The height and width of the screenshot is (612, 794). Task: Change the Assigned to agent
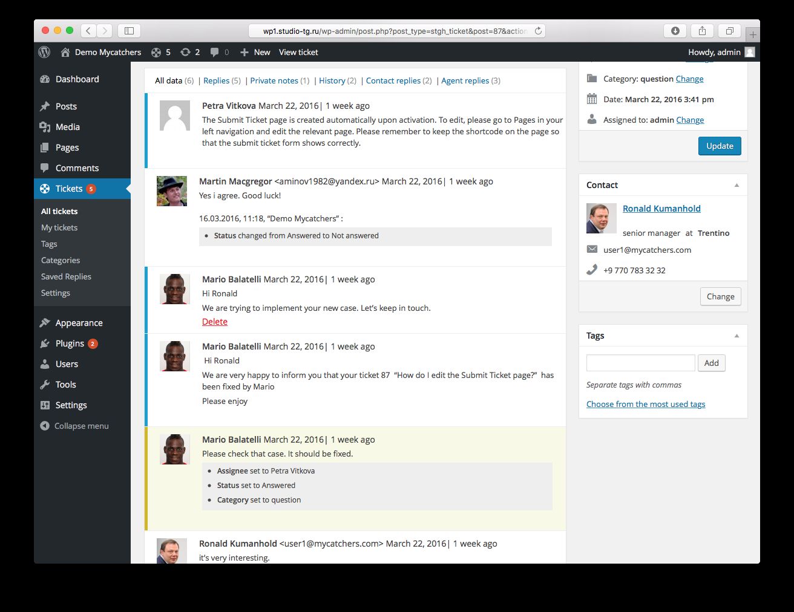click(690, 120)
